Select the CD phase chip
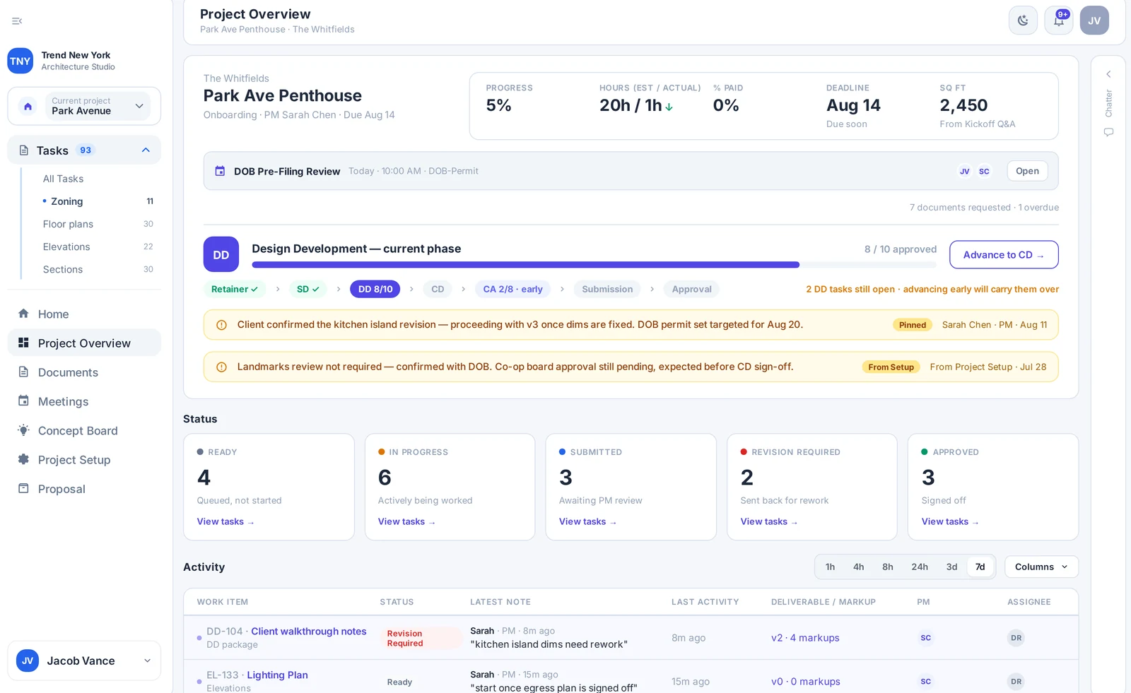Image resolution: width=1131 pixels, height=693 pixels. click(x=438, y=289)
